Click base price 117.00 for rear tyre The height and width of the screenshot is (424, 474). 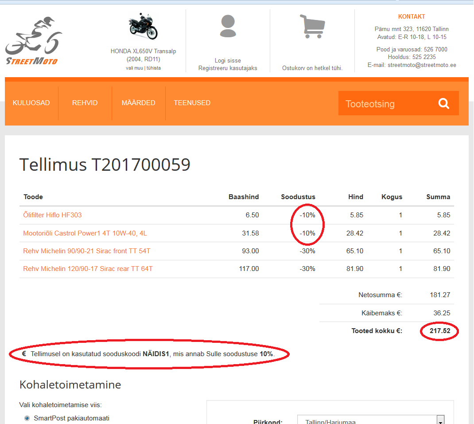[249, 269]
